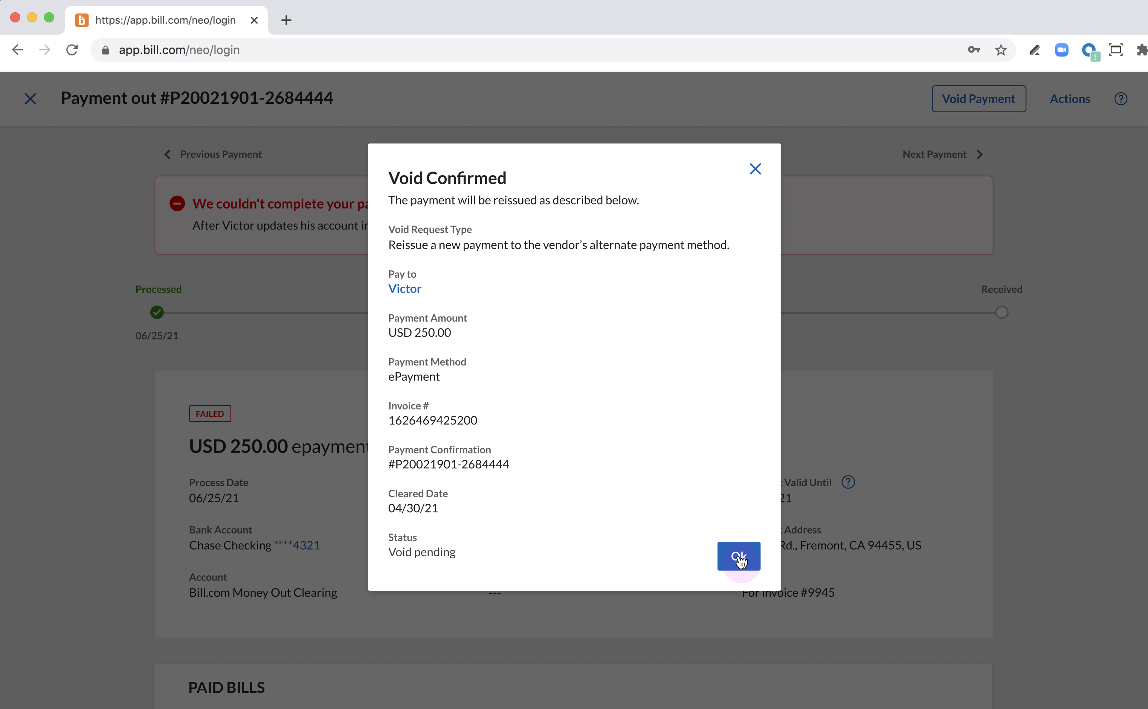Viewport: 1148px width, 709px height.
Task: Click the page title Payment out #P20021901-2684444
Action: [x=197, y=98]
